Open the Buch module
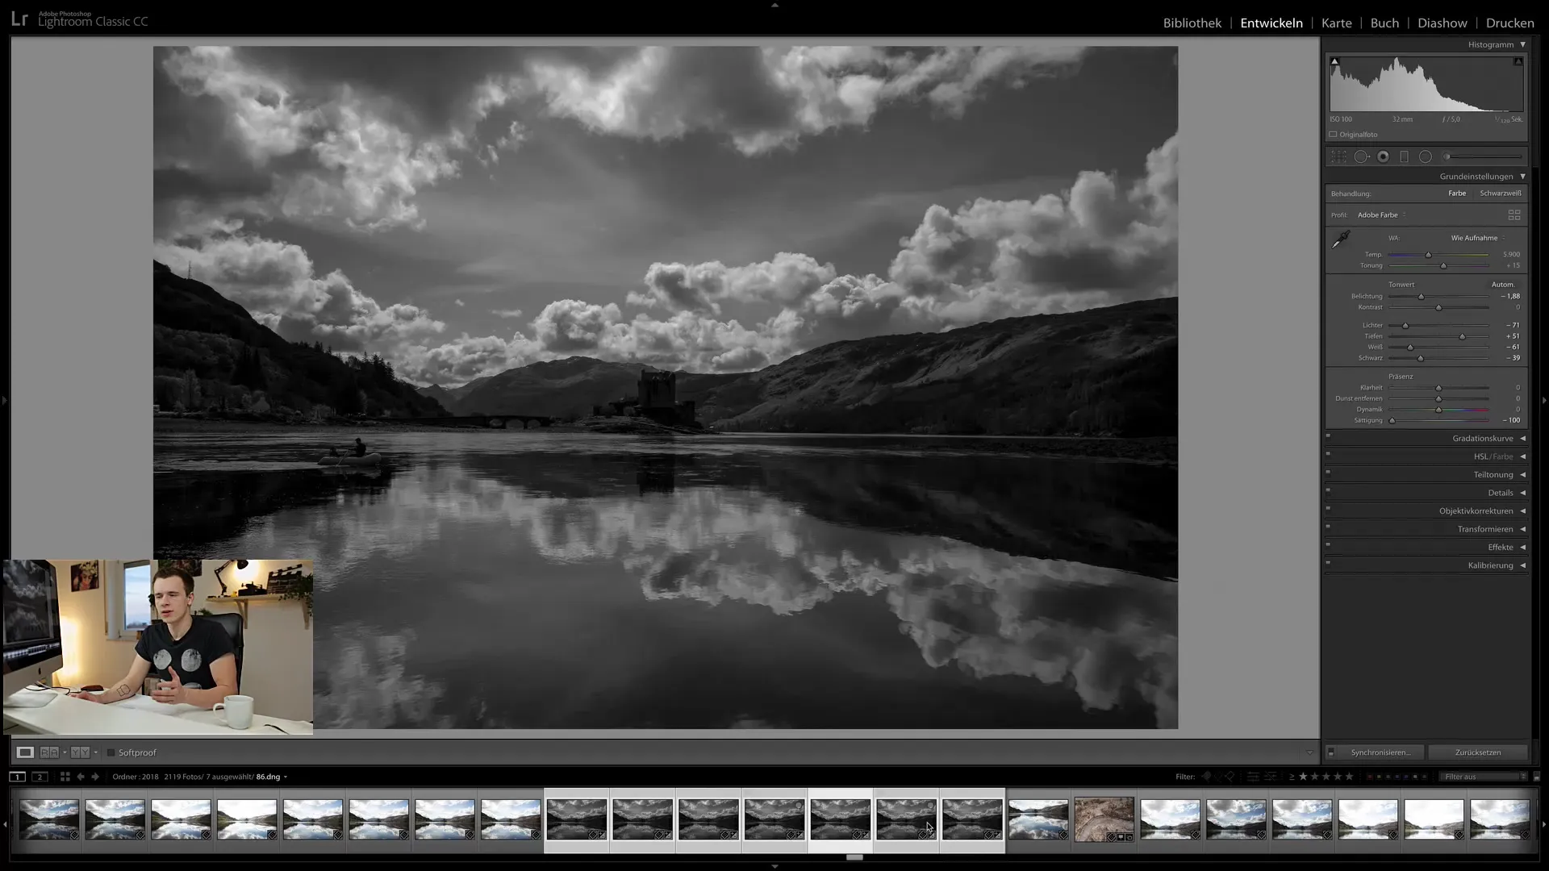 pyautogui.click(x=1384, y=23)
